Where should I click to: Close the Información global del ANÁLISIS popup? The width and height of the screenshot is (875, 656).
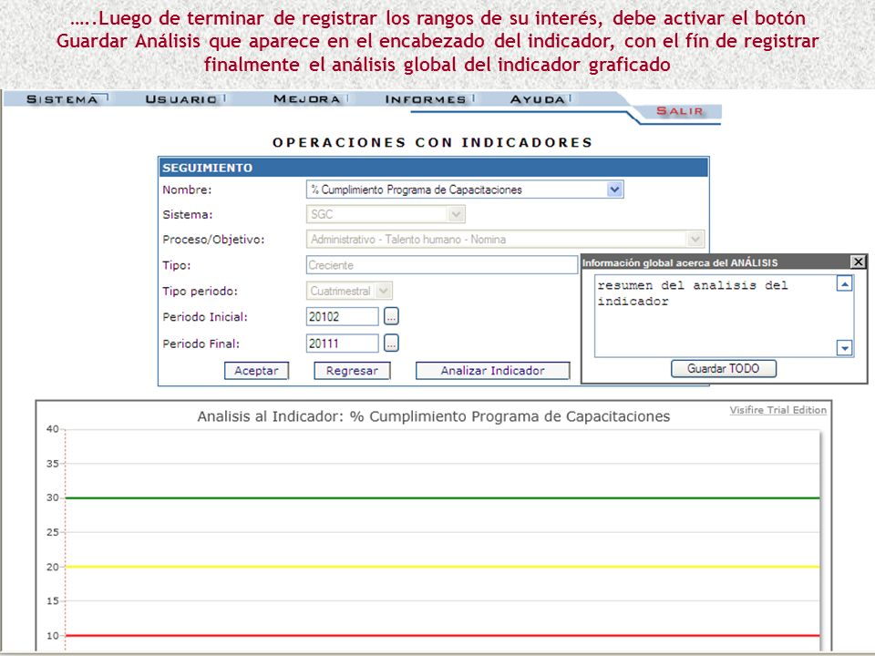(859, 261)
